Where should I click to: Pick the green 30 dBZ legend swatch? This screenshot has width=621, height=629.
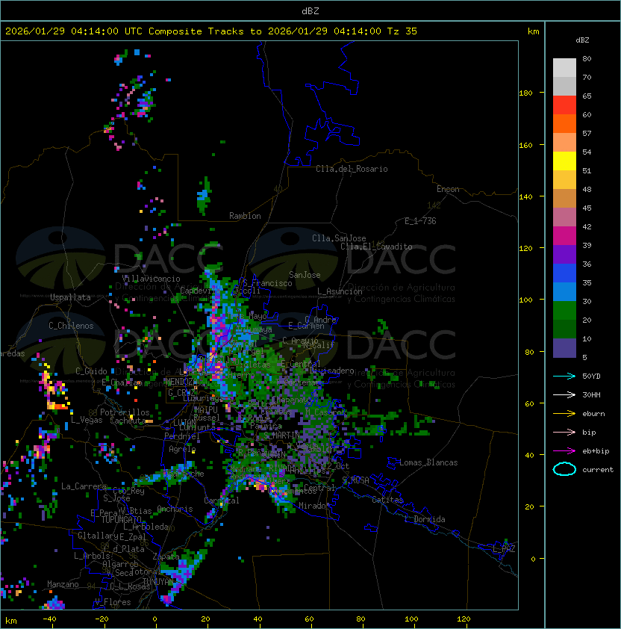coord(564,310)
